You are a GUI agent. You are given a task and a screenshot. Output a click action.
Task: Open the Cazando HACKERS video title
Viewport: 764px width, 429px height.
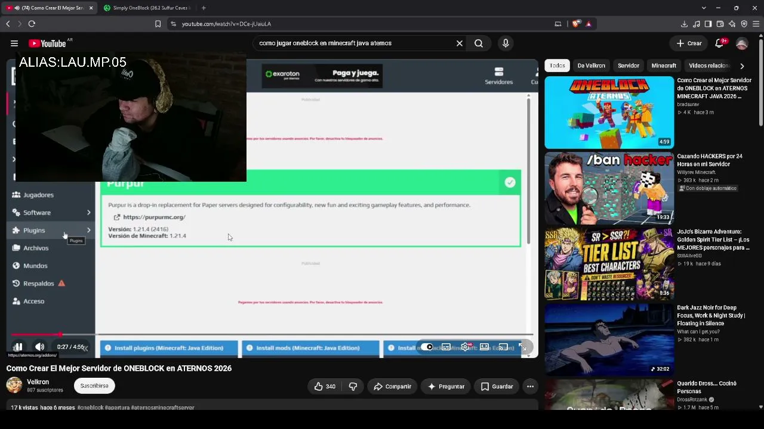click(x=710, y=160)
